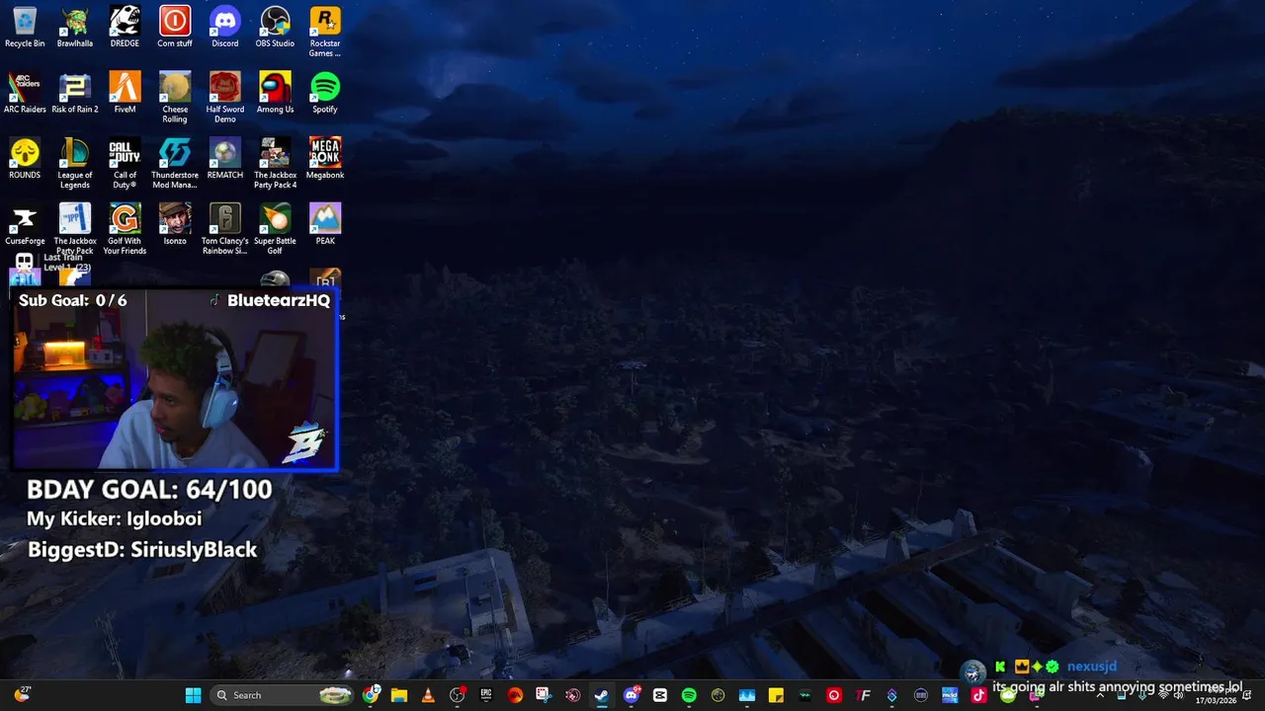Open ARC Raiders desktop shortcut

pos(25,93)
